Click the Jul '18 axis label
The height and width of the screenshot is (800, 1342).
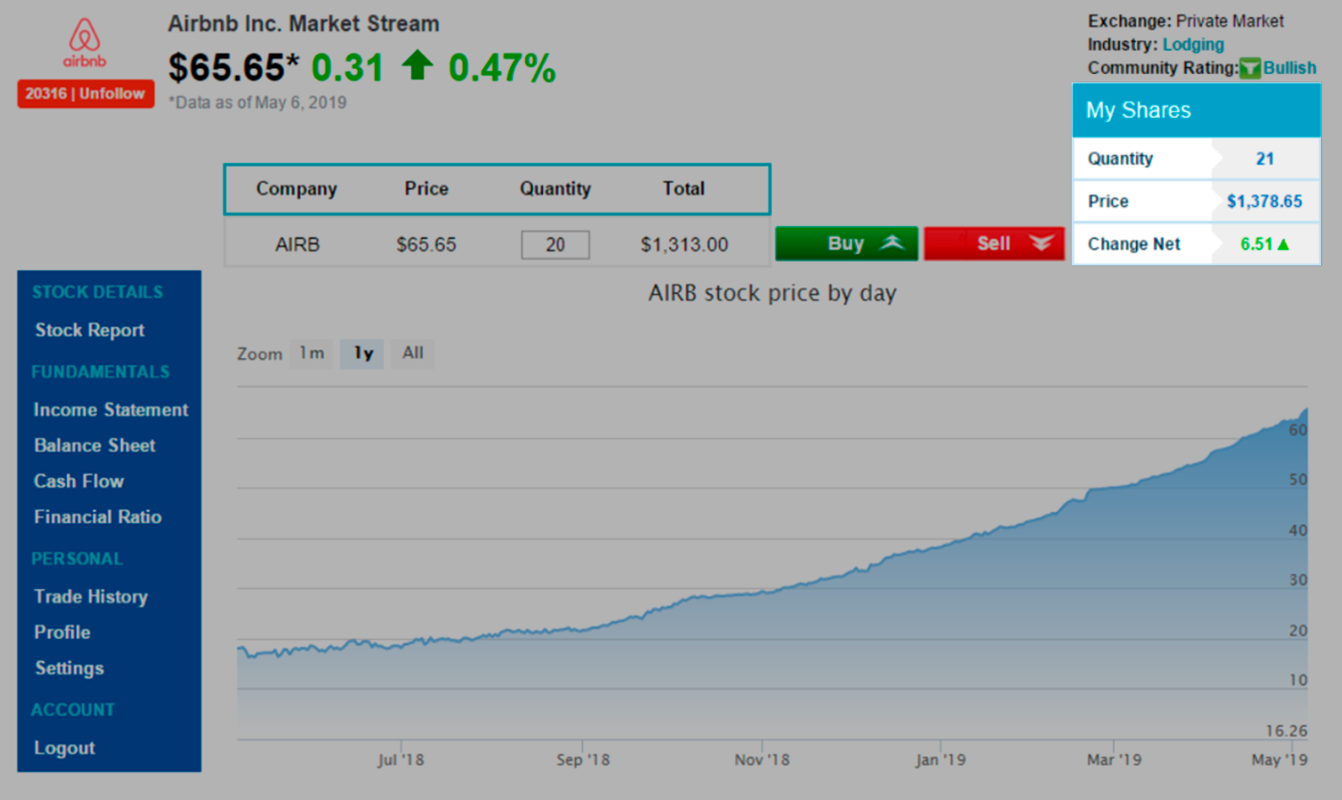coord(402,760)
